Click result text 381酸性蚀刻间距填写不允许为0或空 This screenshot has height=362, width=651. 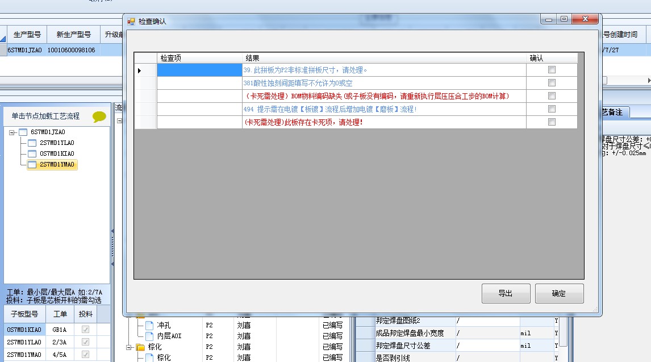298,83
